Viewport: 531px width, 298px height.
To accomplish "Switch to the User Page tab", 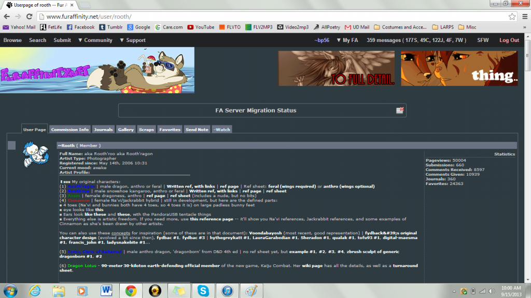I will (35, 130).
